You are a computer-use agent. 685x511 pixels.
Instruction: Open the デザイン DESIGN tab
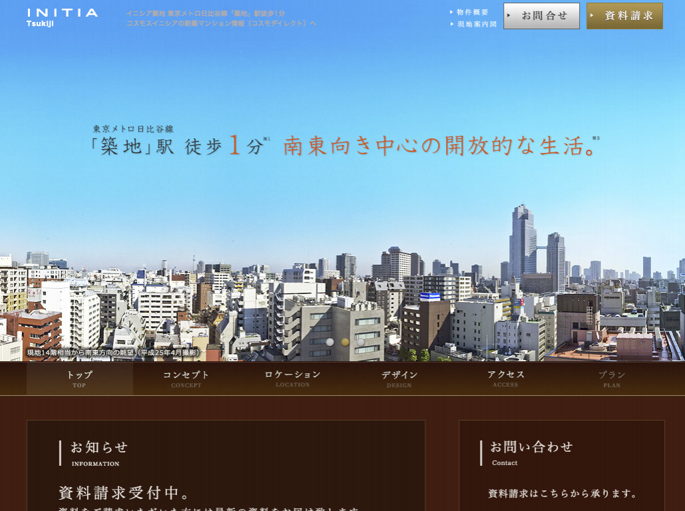399,379
